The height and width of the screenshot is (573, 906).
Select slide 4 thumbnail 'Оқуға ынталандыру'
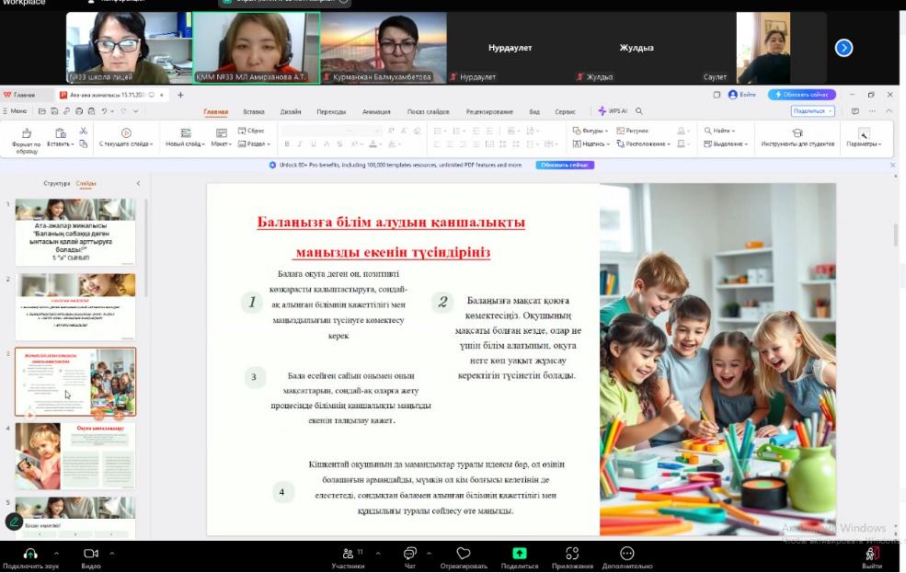pyautogui.click(x=75, y=456)
